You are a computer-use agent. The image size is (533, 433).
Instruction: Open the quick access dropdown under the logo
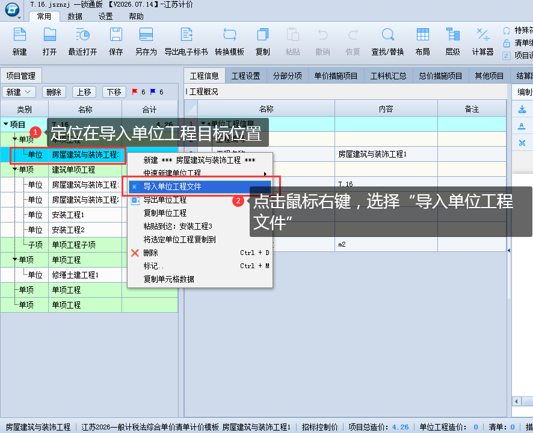click(x=19, y=17)
